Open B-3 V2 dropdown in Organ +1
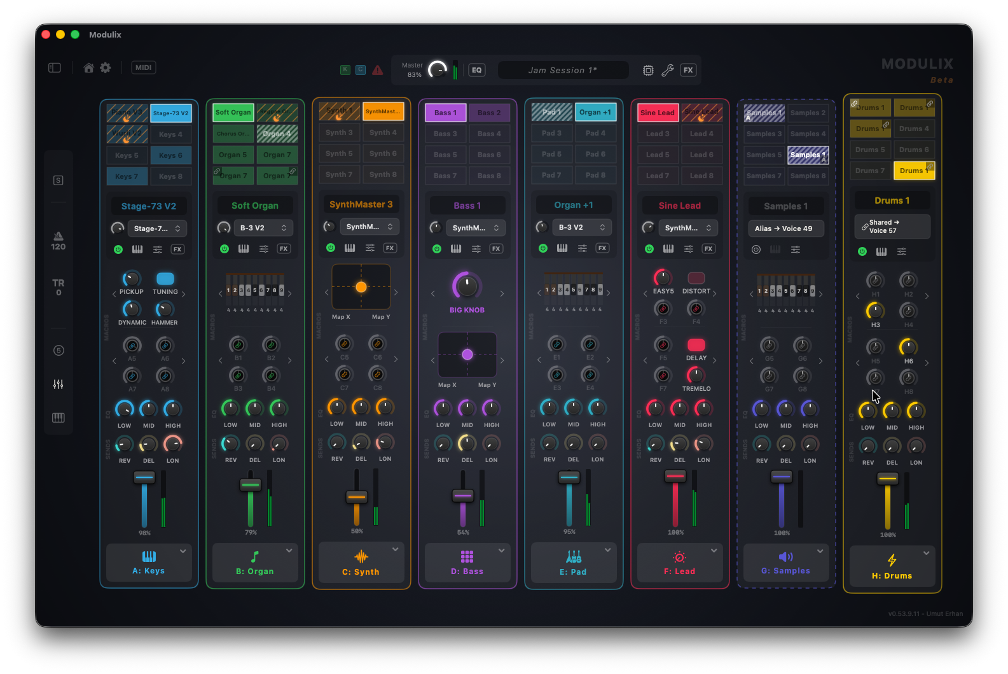Screen dimensions: 1008x674 582,227
